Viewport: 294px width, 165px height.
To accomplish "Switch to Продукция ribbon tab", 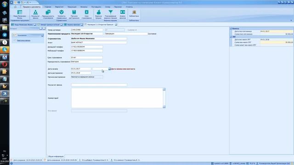I will [x=72, y=7].
